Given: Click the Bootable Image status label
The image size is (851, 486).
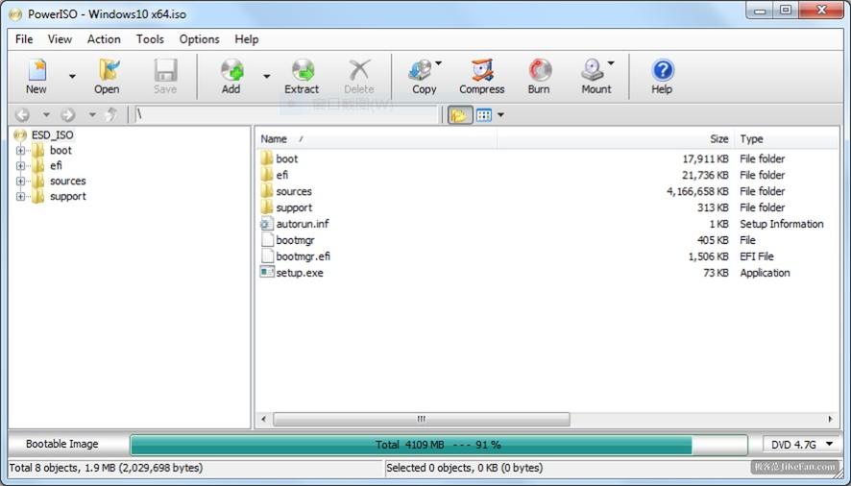Looking at the screenshot, I should point(61,444).
